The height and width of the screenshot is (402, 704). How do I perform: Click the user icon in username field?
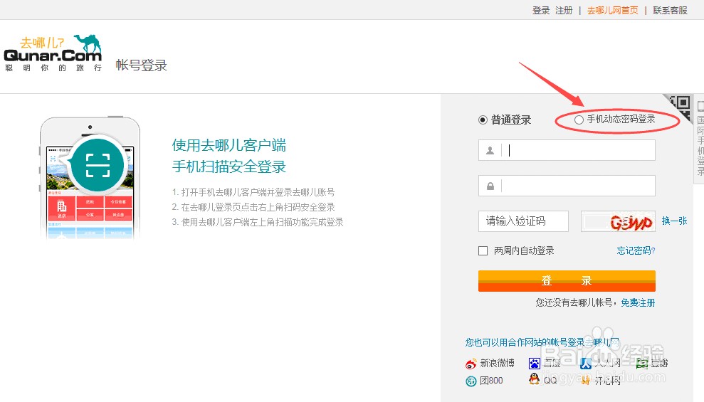coord(490,151)
